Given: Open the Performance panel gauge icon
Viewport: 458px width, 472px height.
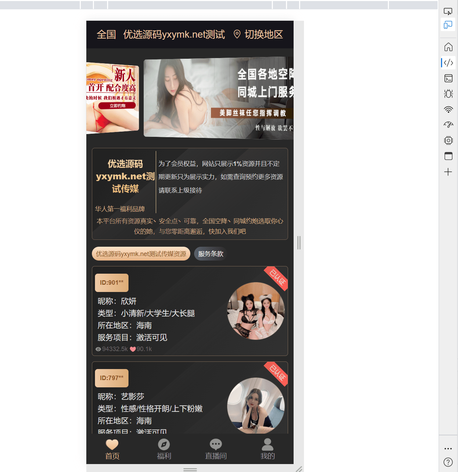Looking at the screenshot, I should click(x=448, y=125).
